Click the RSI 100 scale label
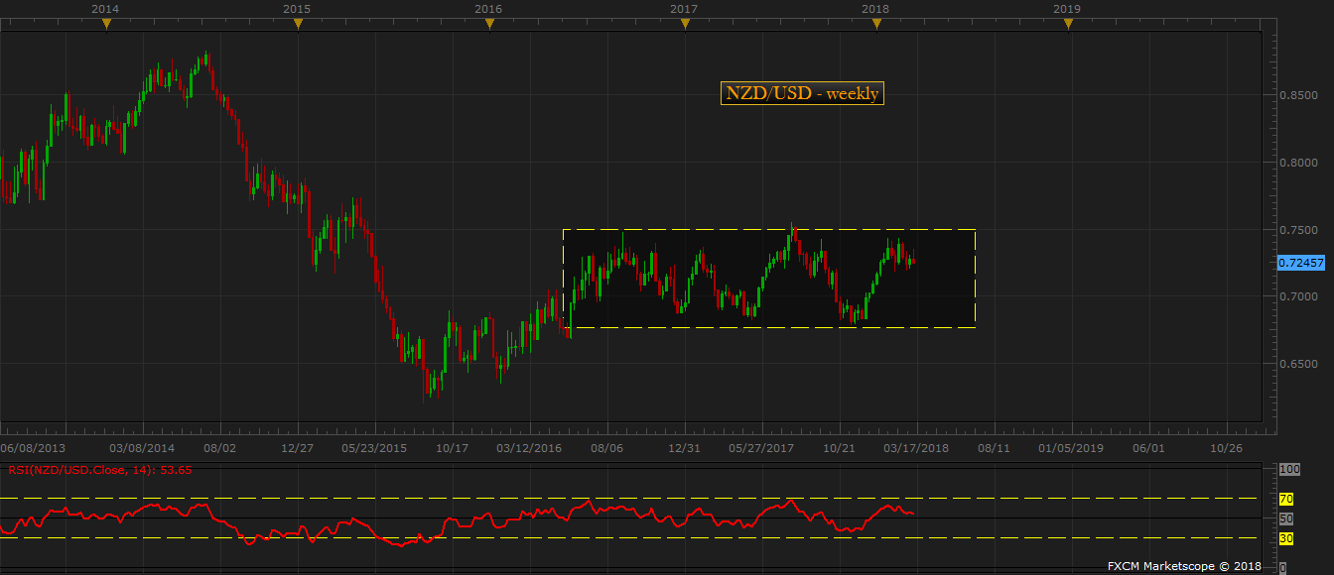This screenshot has width=1334, height=575. 1288,469
